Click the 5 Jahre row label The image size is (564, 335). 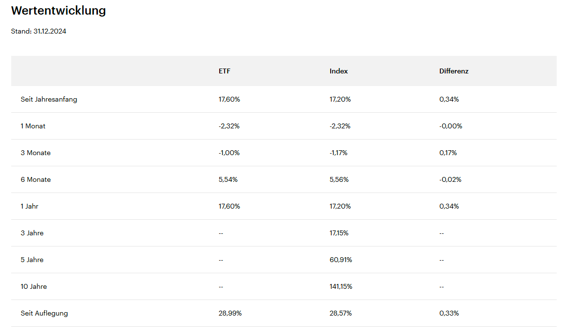(32, 260)
